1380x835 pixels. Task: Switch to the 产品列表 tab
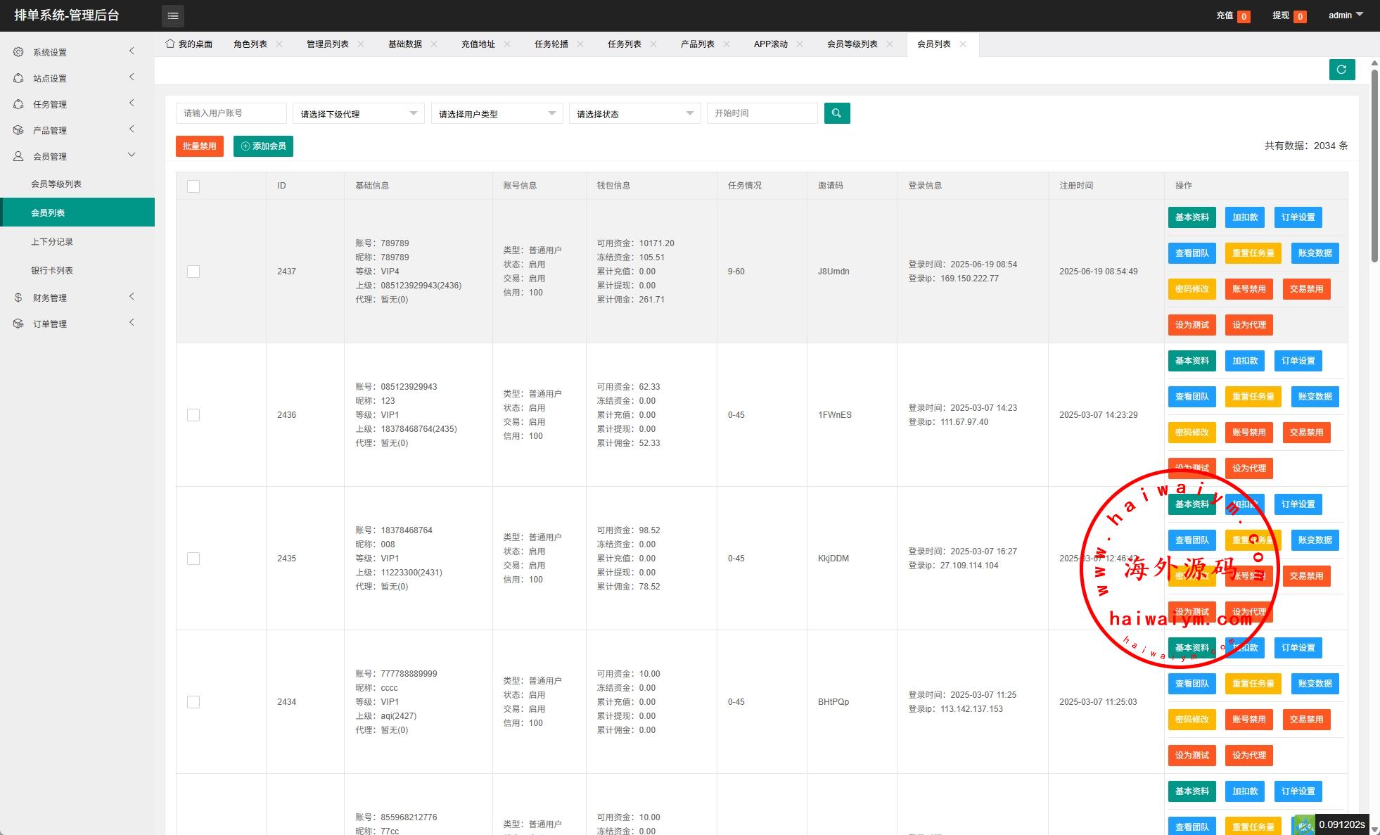point(697,44)
